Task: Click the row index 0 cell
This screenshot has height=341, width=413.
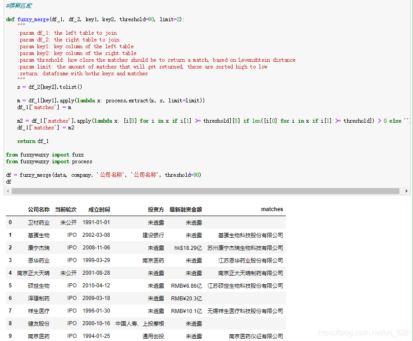Action: click(x=10, y=222)
